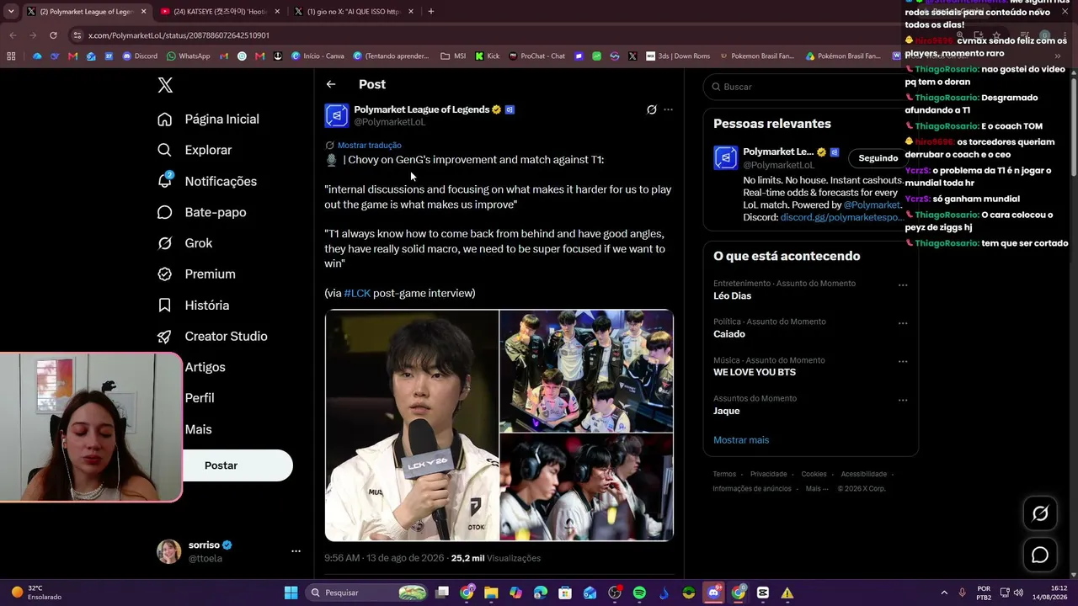Open a new browser tab
The width and height of the screenshot is (1078, 606).
pyautogui.click(x=430, y=12)
